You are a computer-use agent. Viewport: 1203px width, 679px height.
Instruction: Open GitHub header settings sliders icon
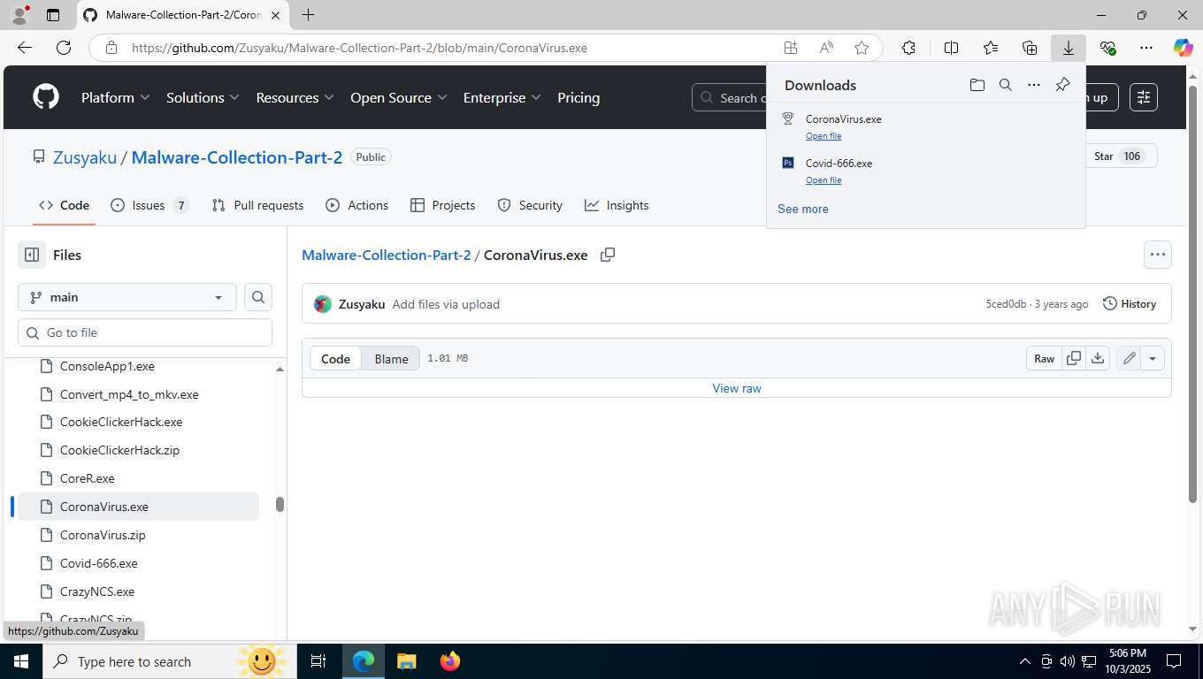click(x=1144, y=97)
